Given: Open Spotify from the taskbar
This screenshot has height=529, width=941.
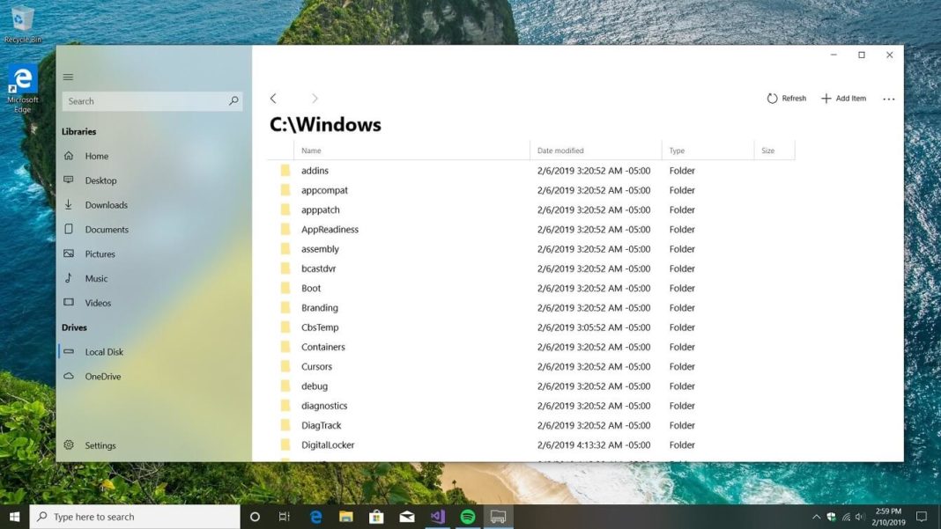Looking at the screenshot, I should (x=468, y=517).
